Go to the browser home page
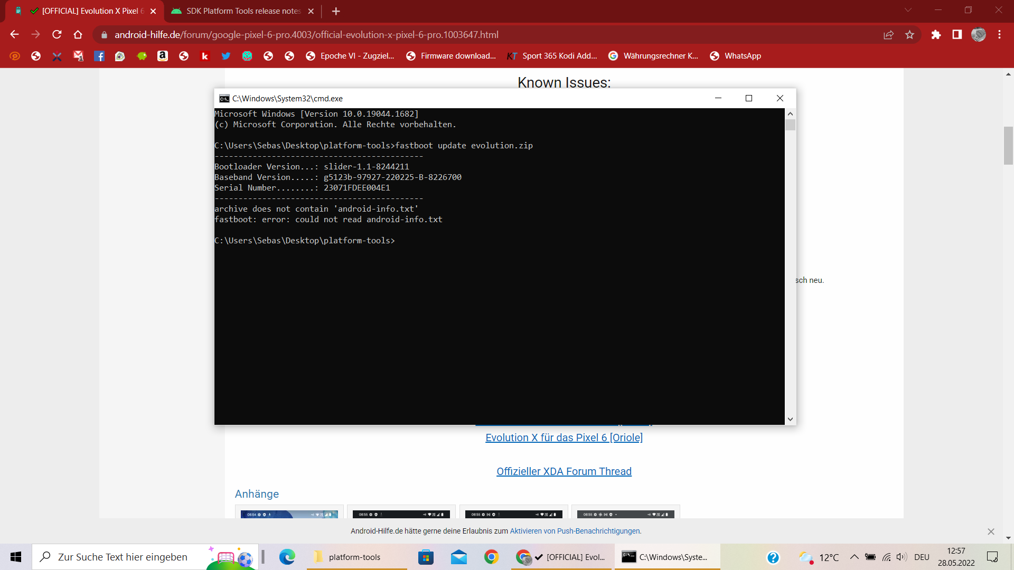1014x570 pixels. click(78, 35)
